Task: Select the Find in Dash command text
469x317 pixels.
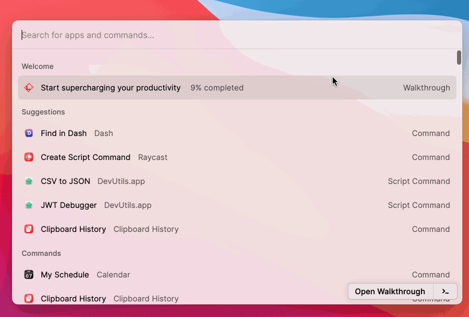Action: [x=64, y=133]
